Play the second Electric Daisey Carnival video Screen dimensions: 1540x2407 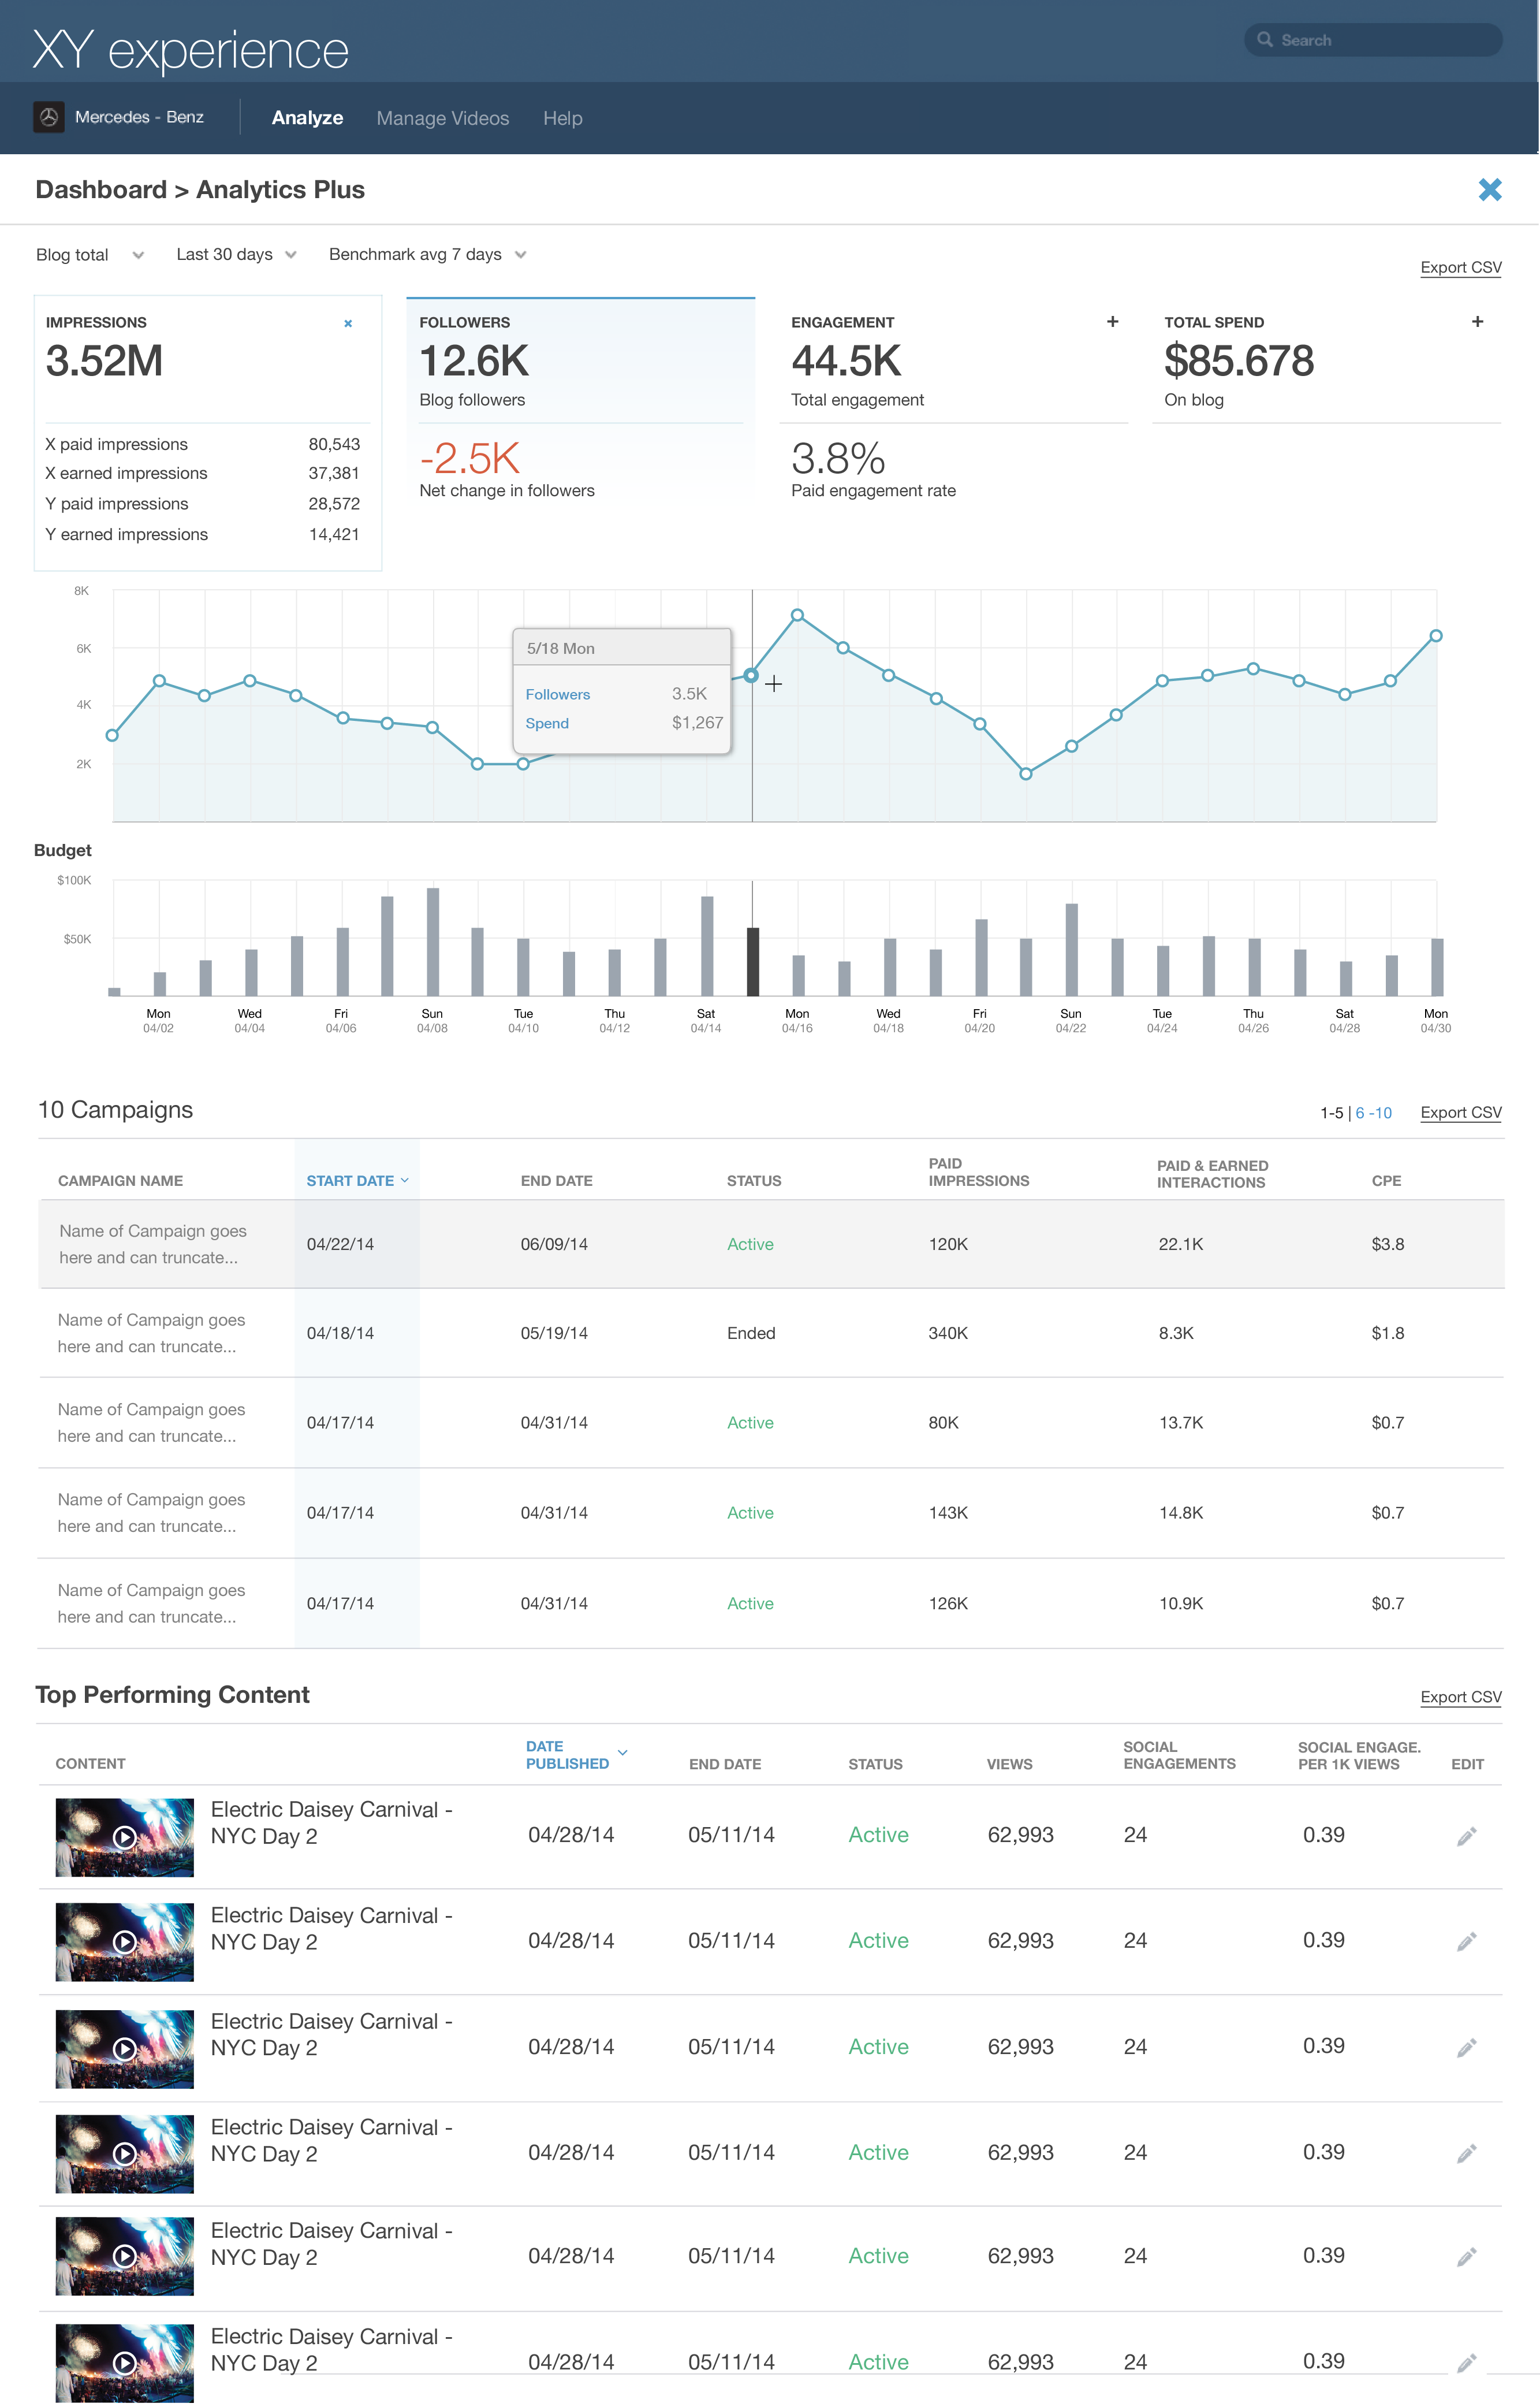pyautogui.click(x=124, y=1942)
